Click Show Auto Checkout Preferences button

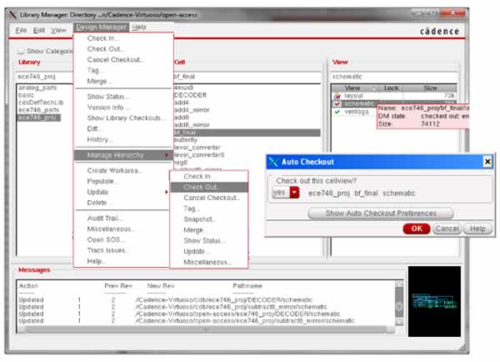[381, 214]
